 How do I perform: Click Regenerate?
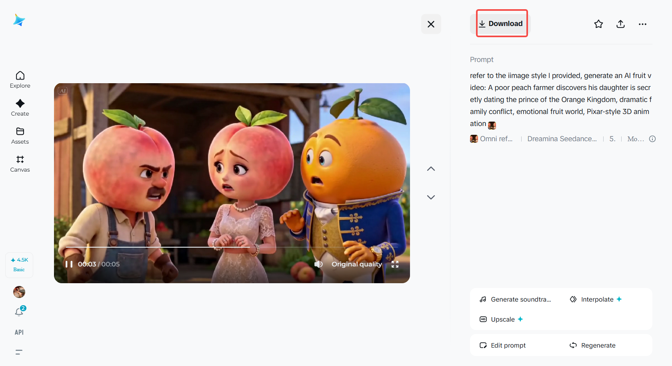tap(592, 345)
